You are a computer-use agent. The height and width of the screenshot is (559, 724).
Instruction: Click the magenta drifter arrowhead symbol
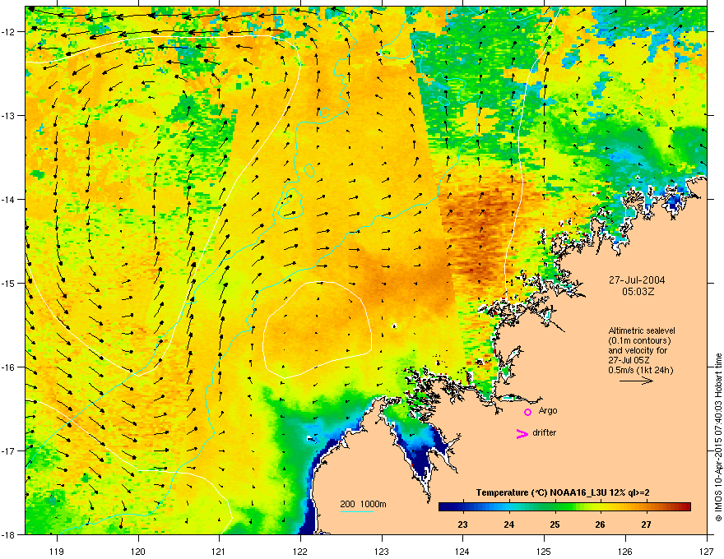click(522, 433)
